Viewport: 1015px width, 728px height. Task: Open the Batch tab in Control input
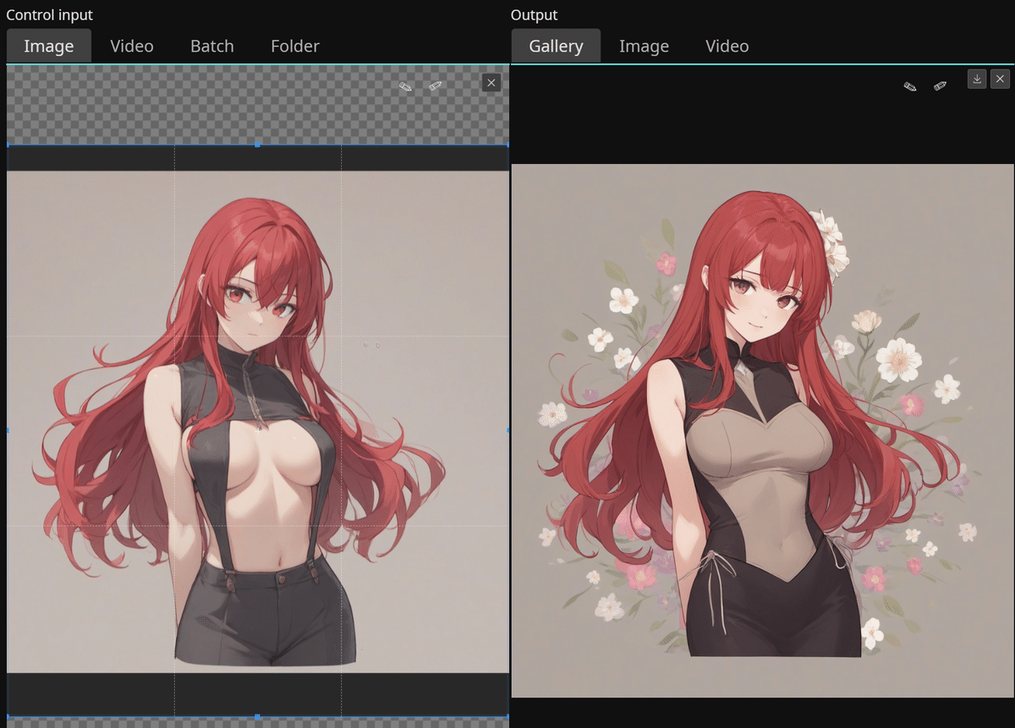pyautogui.click(x=211, y=46)
